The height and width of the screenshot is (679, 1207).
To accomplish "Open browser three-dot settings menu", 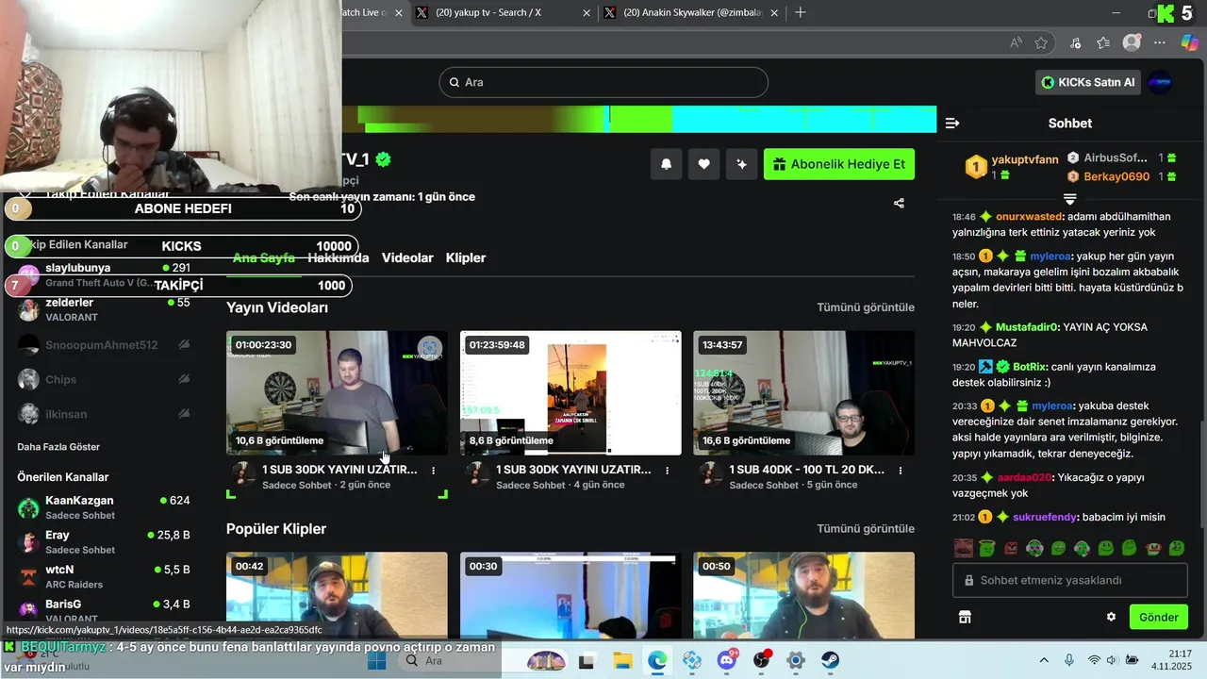I will [x=1162, y=42].
